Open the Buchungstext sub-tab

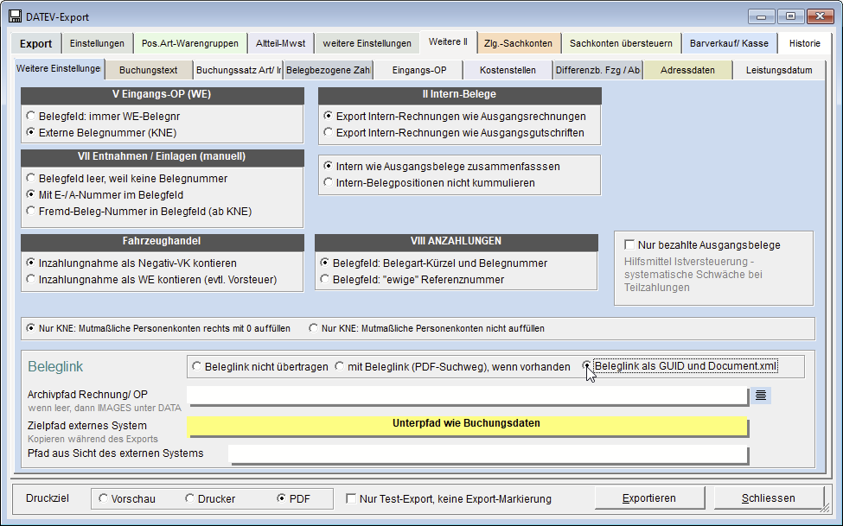(x=149, y=70)
